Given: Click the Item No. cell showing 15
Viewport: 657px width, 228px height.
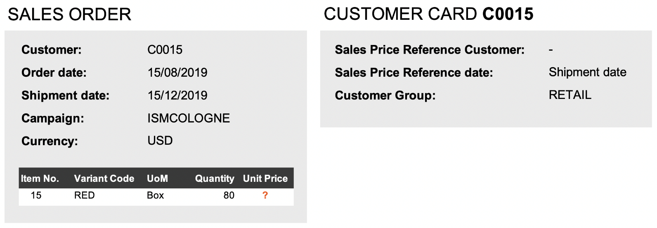Looking at the screenshot, I should [x=36, y=195].
